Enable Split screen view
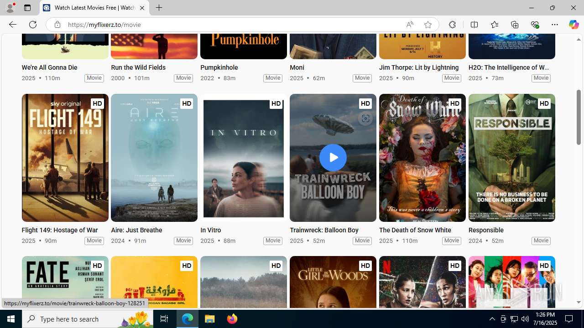584x328 pixels. [474, 25]
